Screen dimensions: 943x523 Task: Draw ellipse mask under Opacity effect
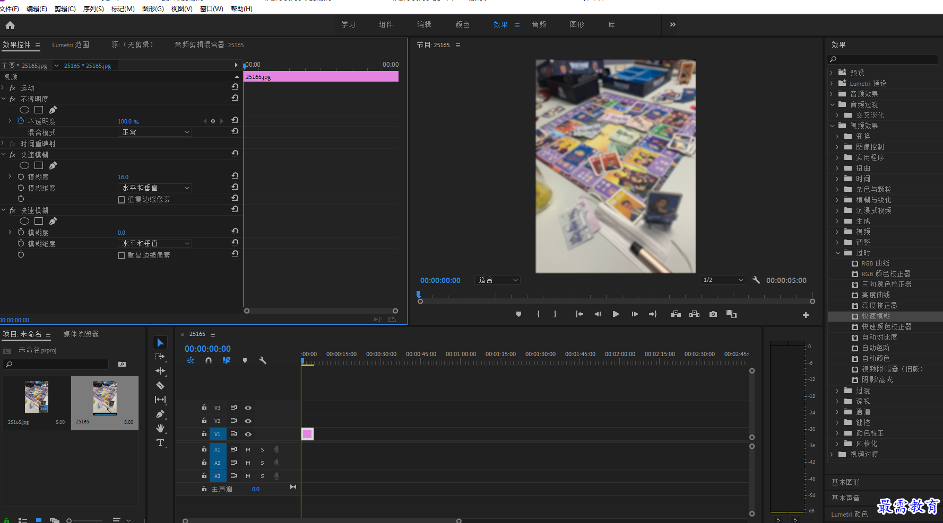24,110
